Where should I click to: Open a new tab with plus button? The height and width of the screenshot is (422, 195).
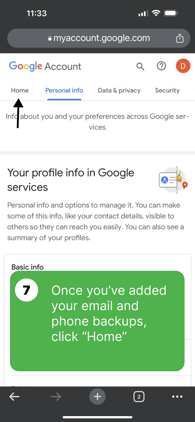click(97, 397)
